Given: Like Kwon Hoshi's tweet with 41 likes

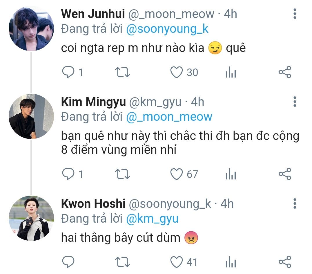Looking at the screenshot, I should [176, 262].
